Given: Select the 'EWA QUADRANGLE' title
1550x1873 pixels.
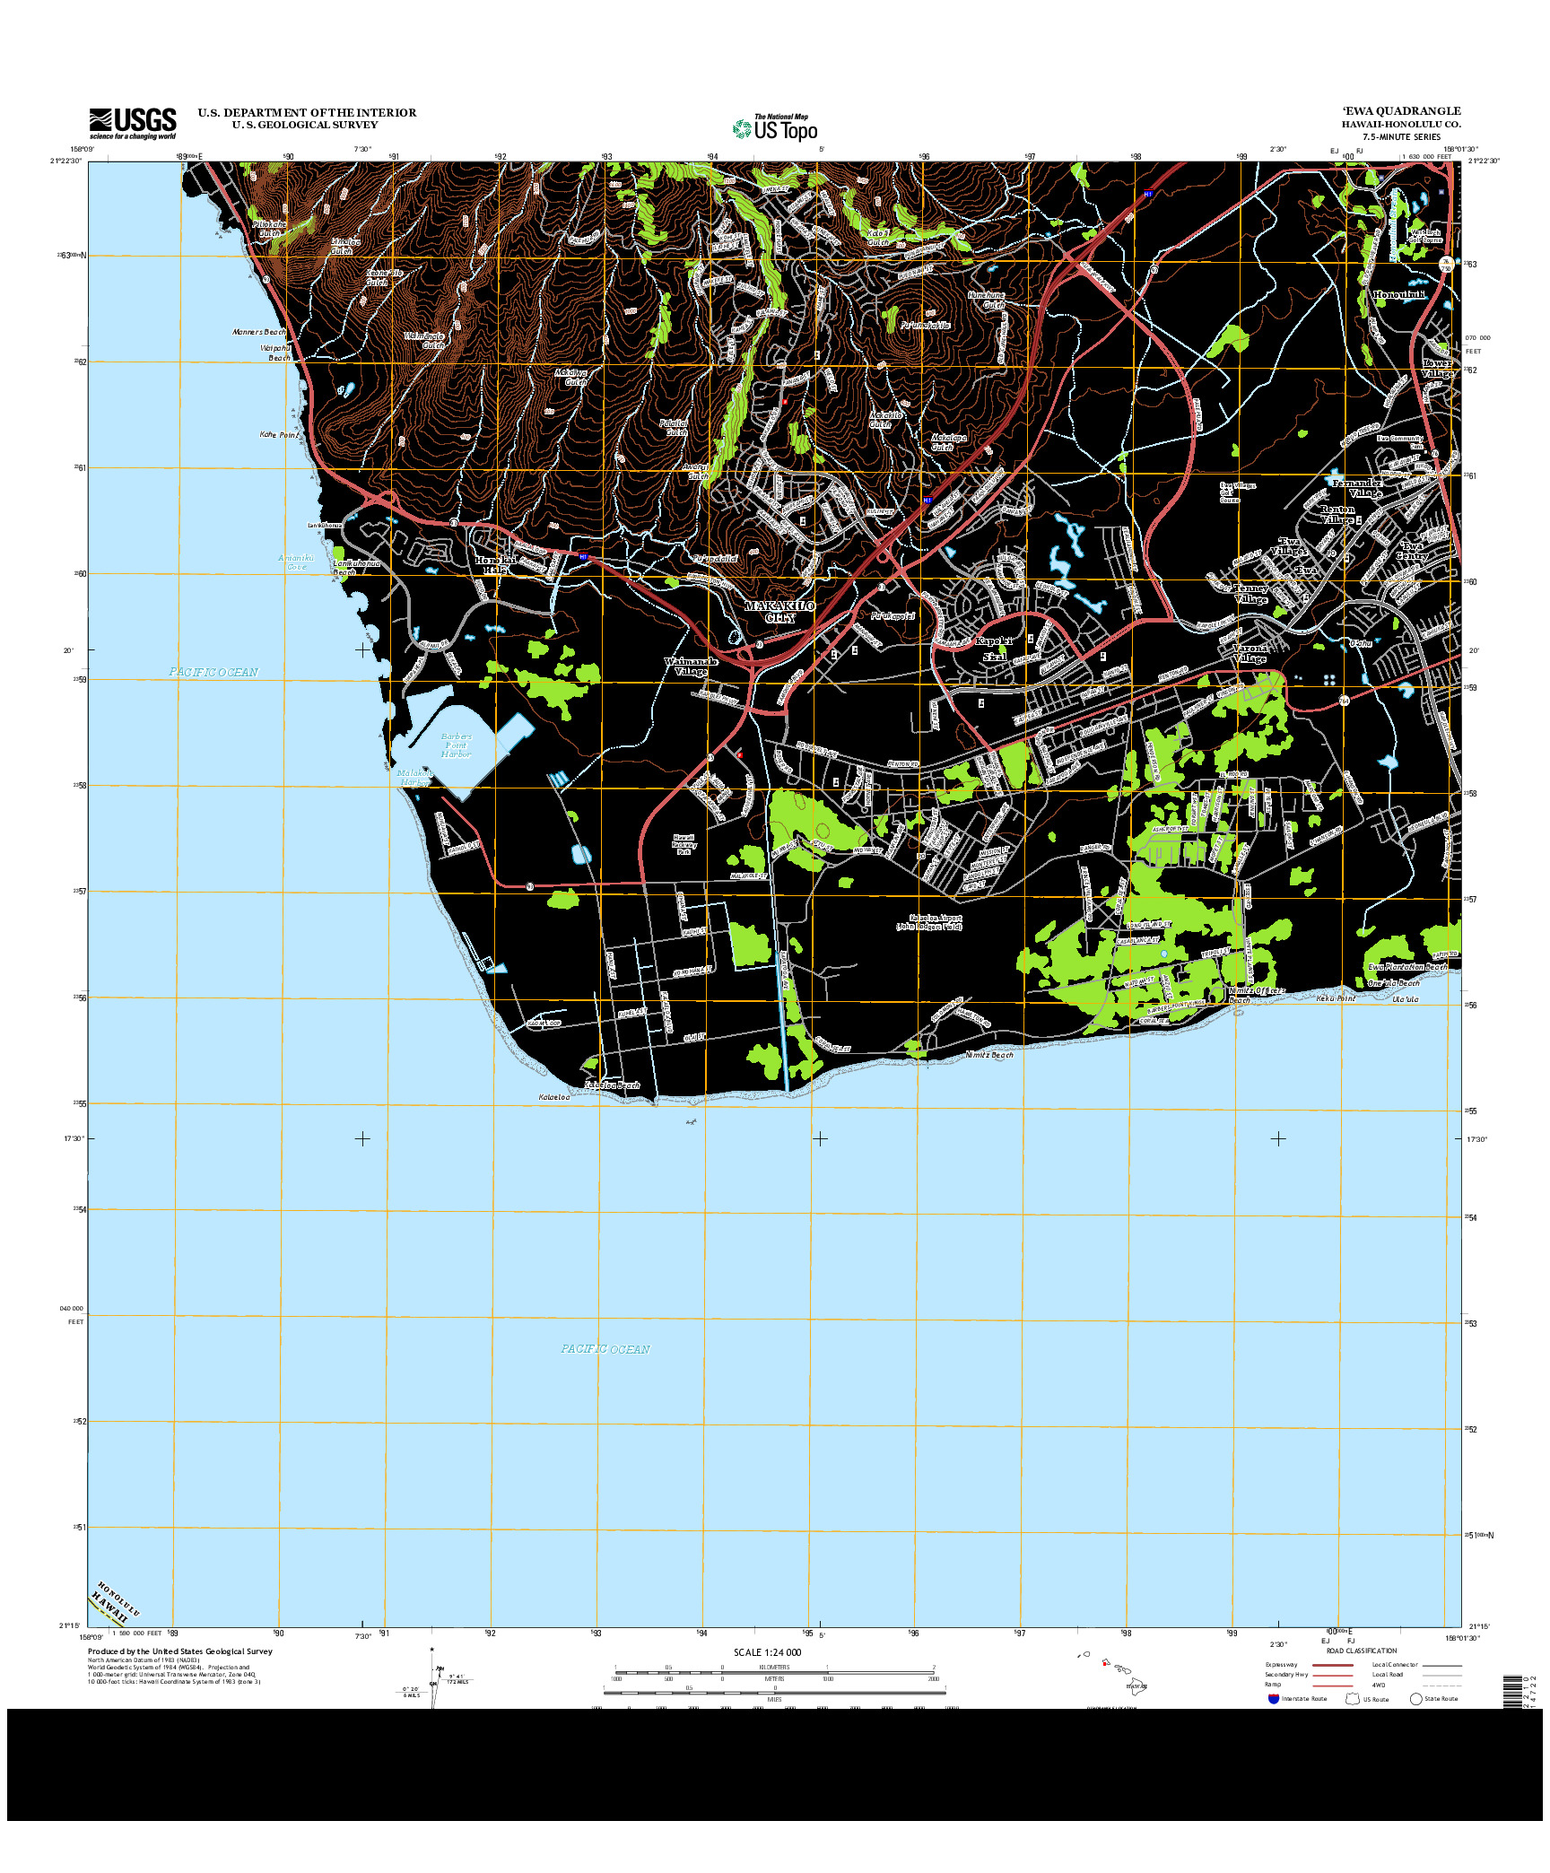Looking at the screenshot, I should [1402, 111].
